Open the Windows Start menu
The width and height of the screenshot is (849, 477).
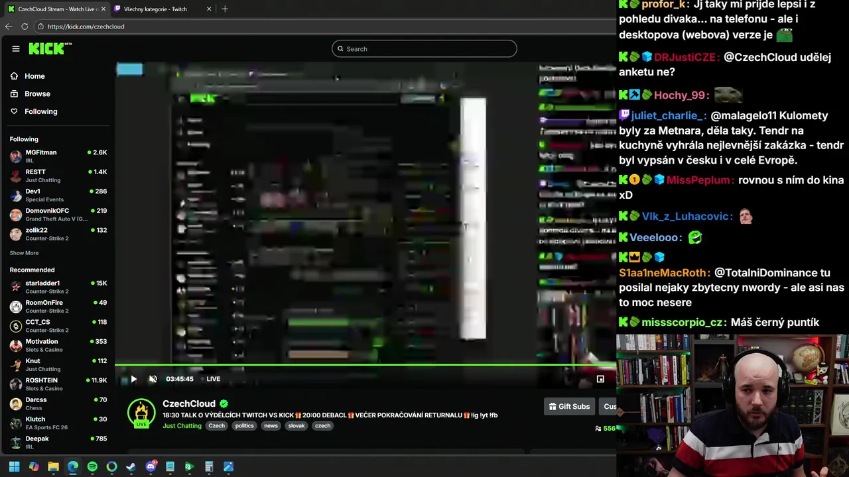(x=14, y=467)
